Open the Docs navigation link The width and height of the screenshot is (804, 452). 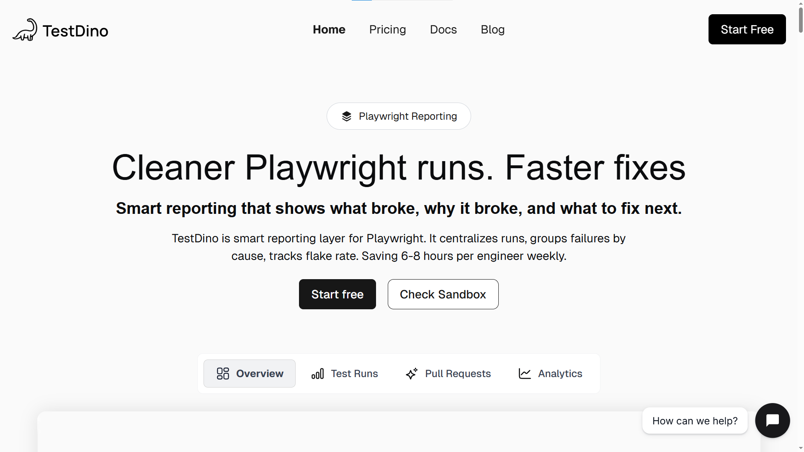click(443, 30)
